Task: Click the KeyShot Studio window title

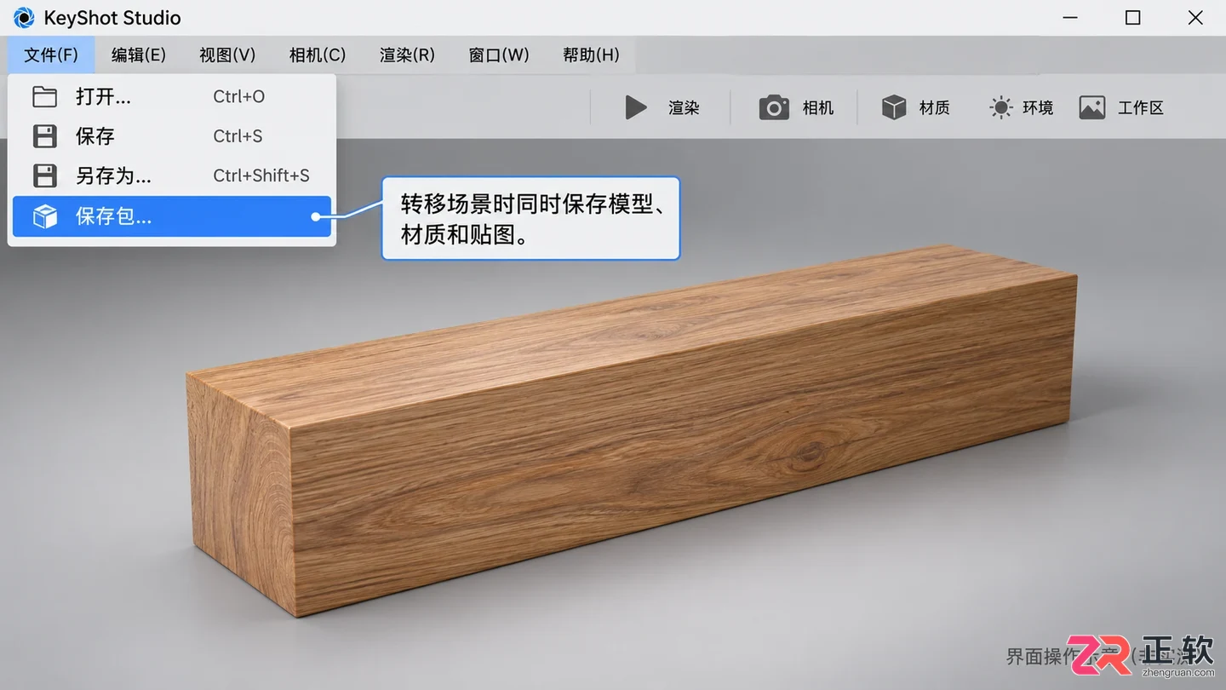Action: coord(112,18)
